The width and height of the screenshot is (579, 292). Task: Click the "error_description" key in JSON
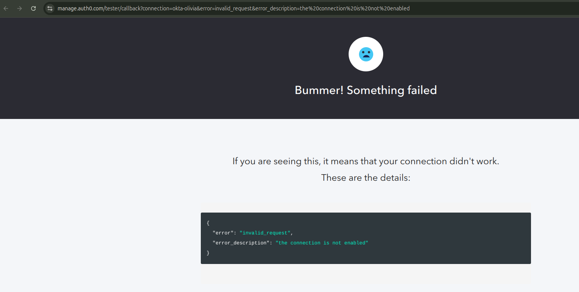(x=241, y=243)
